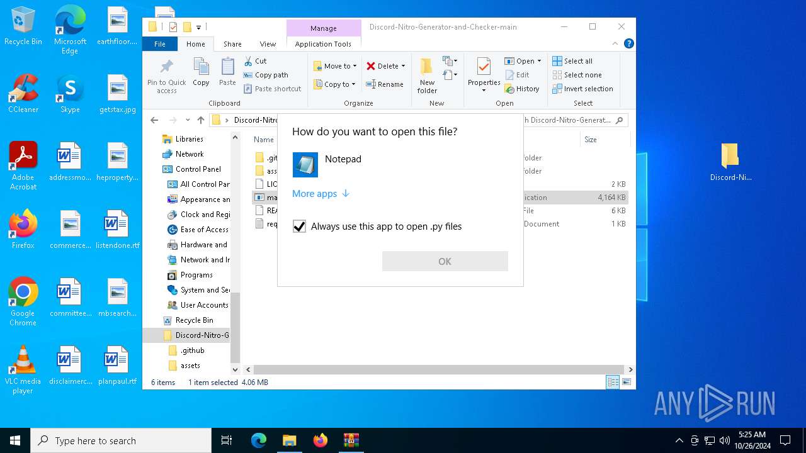Screen dimensions: 806x453
Task: Click Paste shortcut in ribbon
Action: (272, 89)
